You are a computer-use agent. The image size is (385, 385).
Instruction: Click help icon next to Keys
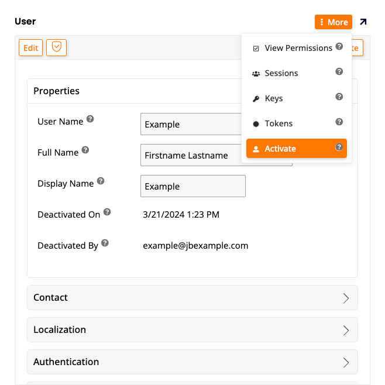click(339, 97)
